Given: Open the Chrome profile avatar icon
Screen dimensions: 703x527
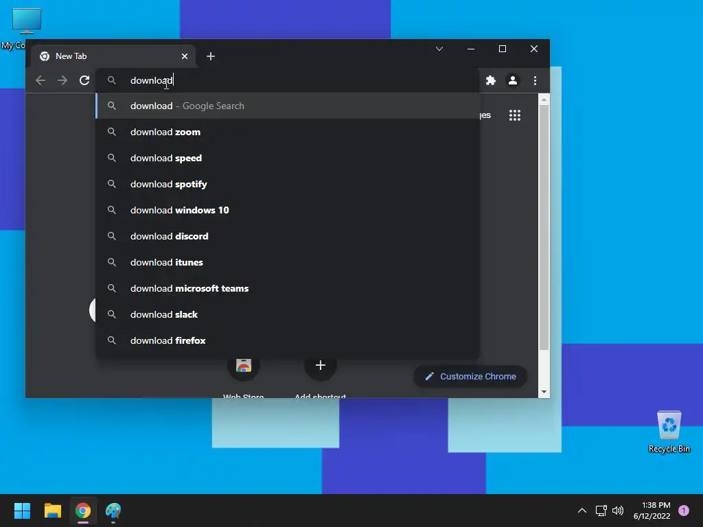Looking at the screenshot, I should point(512,80).
